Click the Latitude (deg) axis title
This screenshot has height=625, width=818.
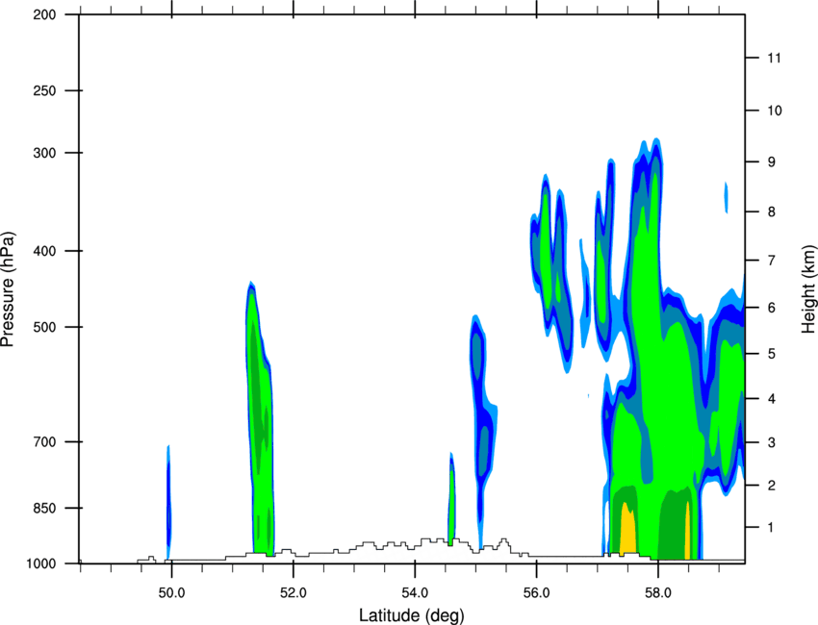(412, 615)
